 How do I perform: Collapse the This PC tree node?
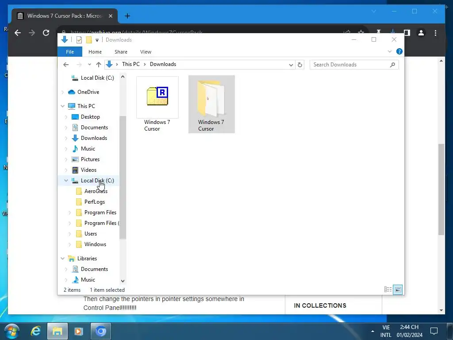[x=63, y=106]
